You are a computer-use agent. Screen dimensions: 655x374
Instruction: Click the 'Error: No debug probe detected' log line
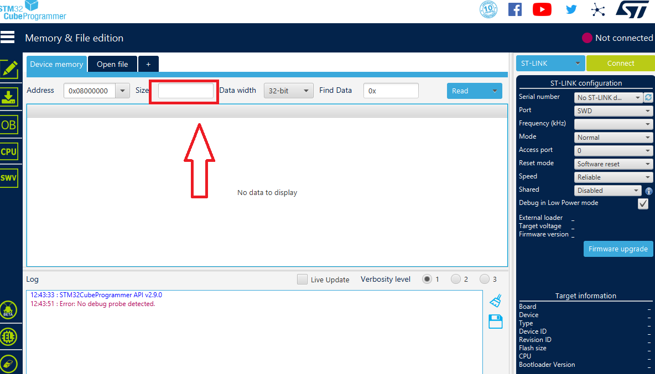[x=93, y=304]
